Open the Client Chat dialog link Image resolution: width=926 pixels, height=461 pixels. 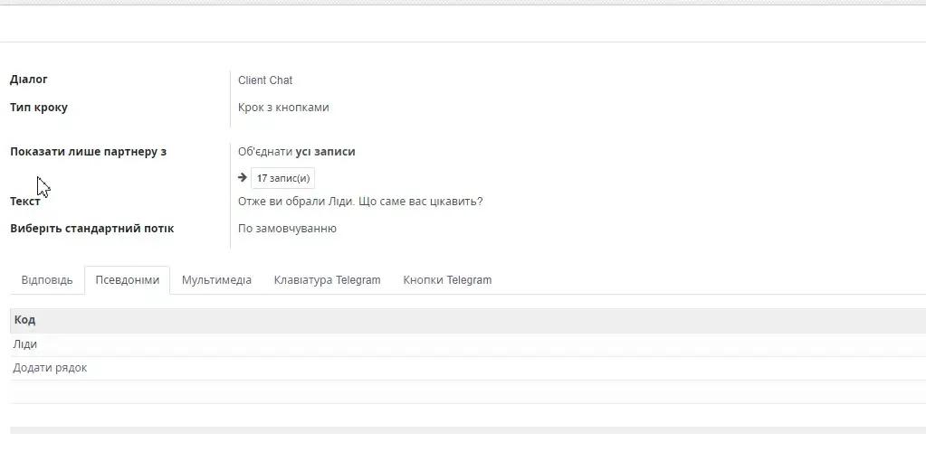pos(265,80)
